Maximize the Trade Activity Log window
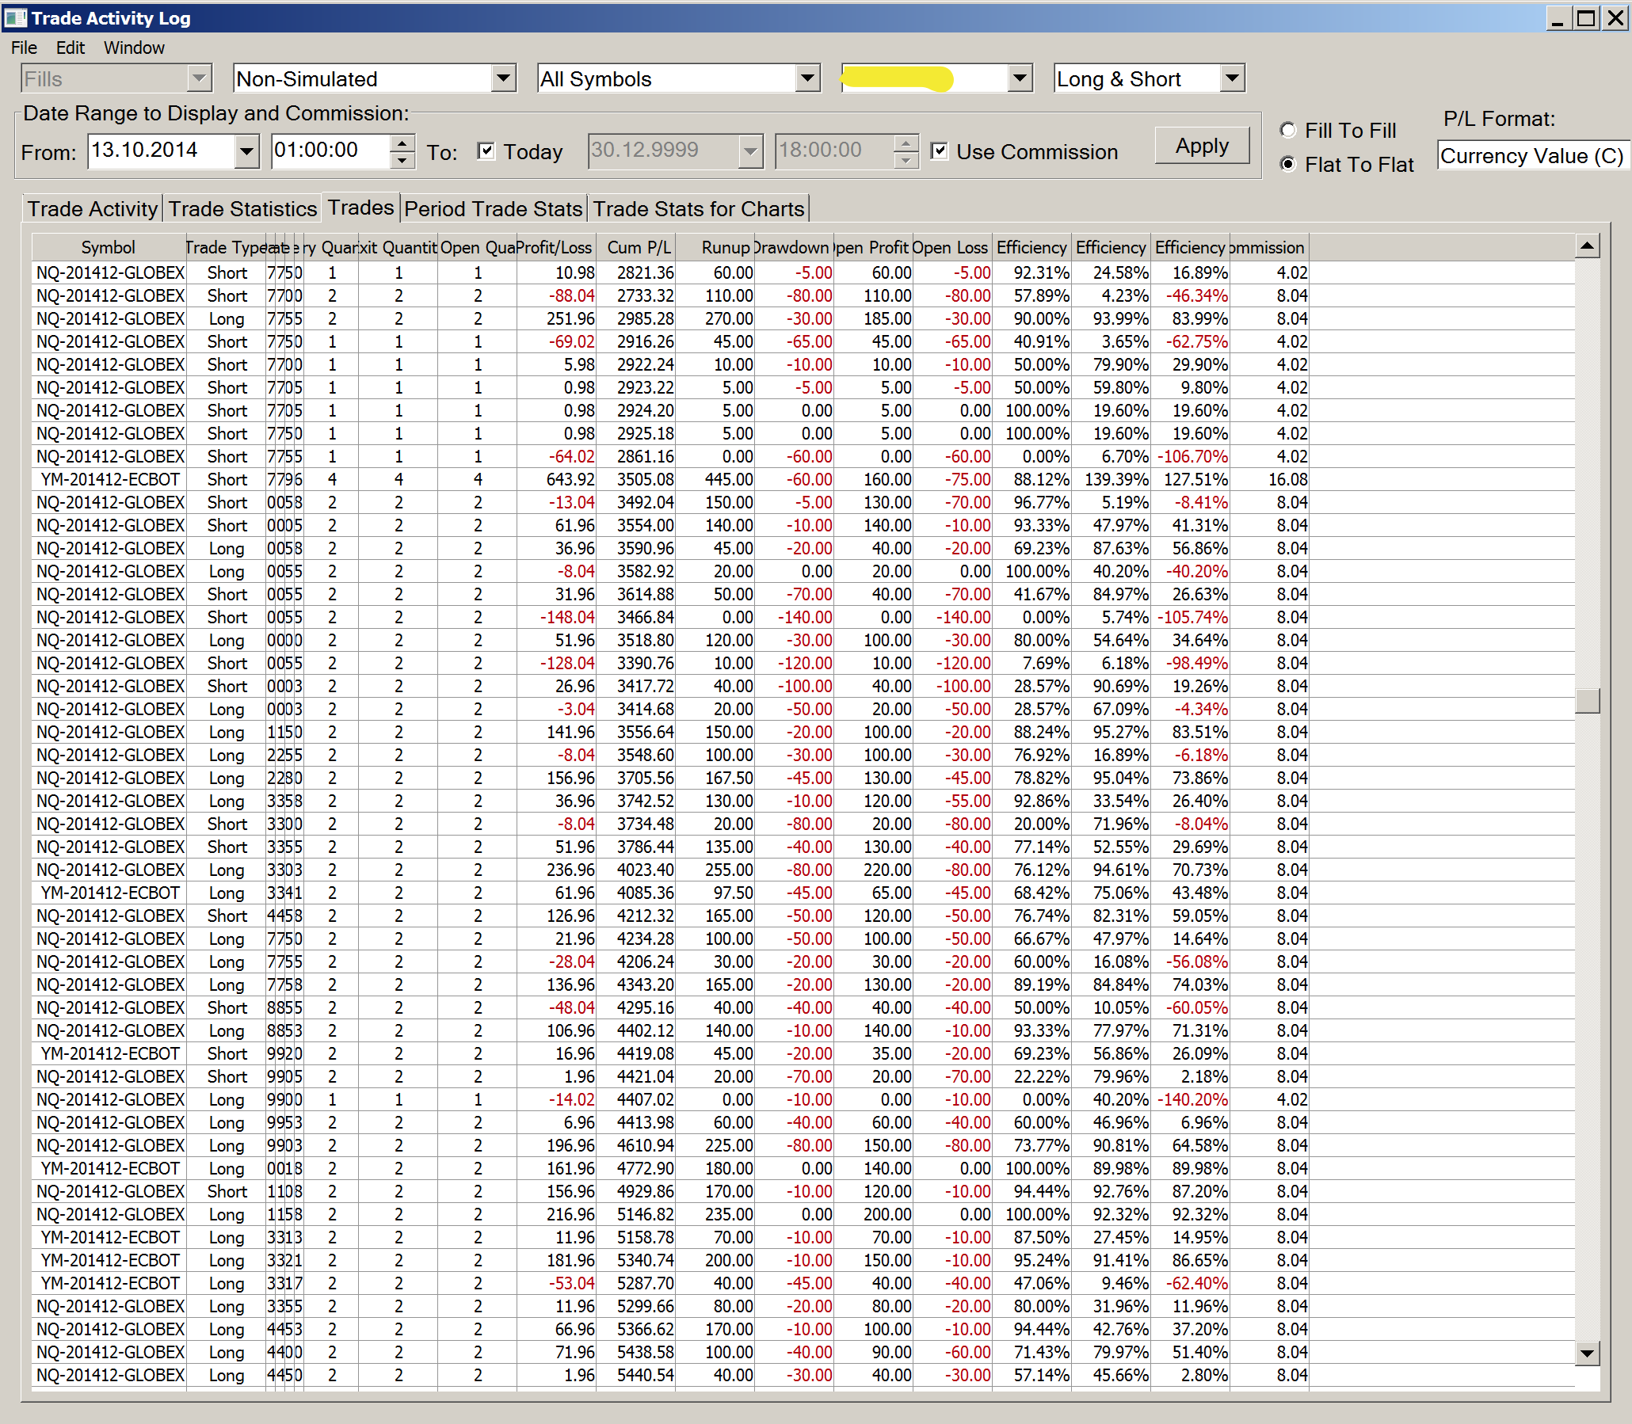1632x1424 pixels. tap(1586, 17)
